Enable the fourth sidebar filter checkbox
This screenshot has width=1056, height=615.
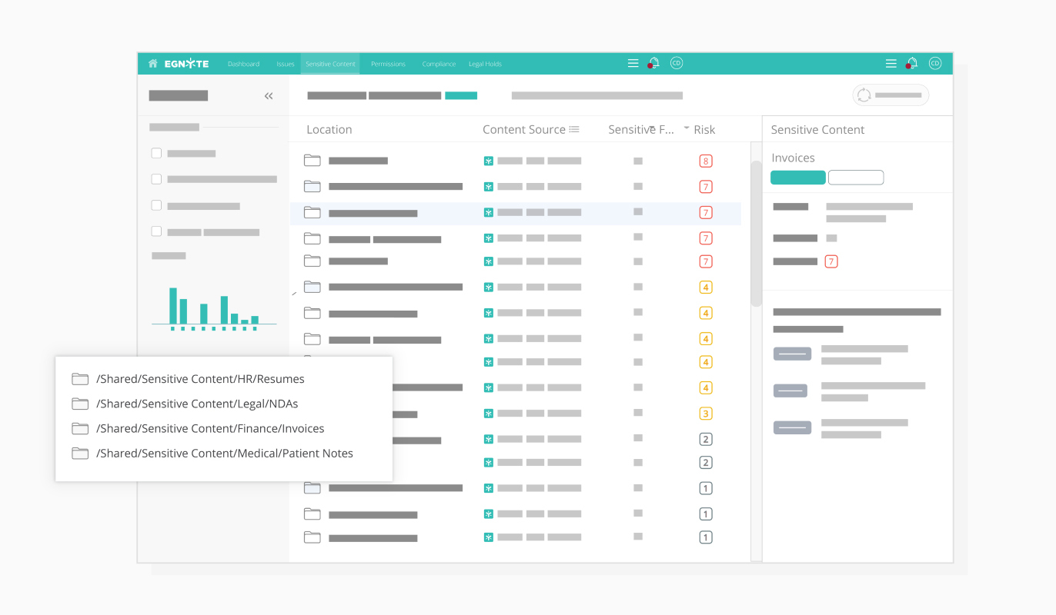(x=156, y=231)
